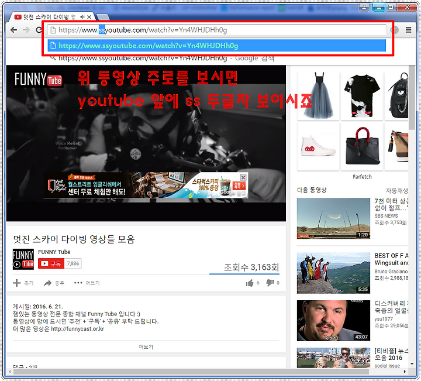Image resolution: width=421 pixels, height=381 pixels.
Task: Expand description with 더보기
Action: click(146, 347)
